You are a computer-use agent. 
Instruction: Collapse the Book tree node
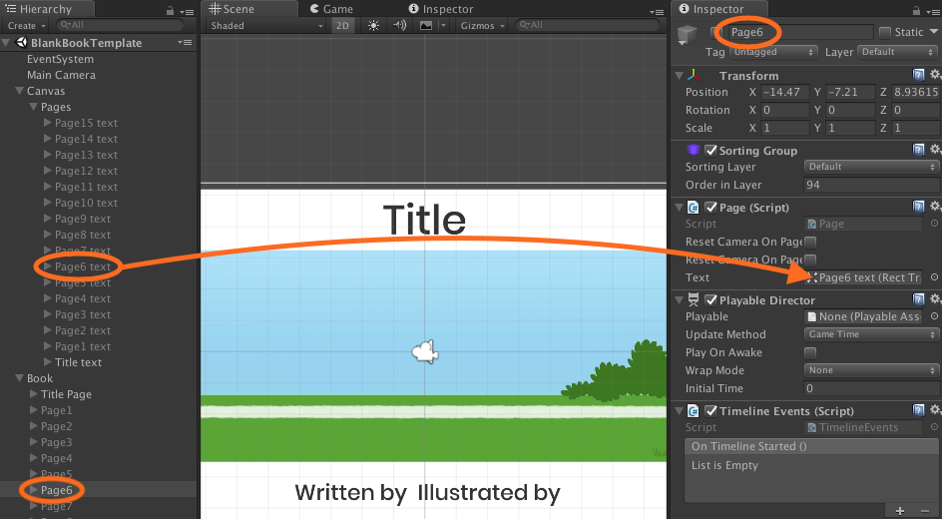point(19,378)
